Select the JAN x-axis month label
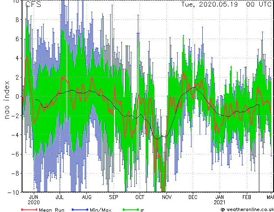 tap(220, 197)
